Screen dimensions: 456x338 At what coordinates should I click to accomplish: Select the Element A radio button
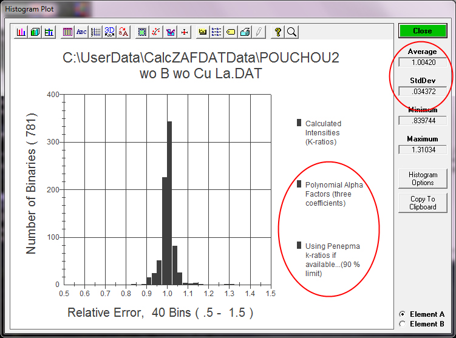(402, 314)
